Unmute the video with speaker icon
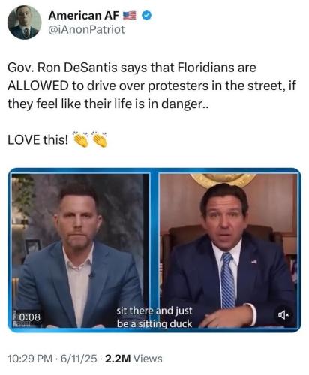 pyautogui.click(x=283, y=315)
